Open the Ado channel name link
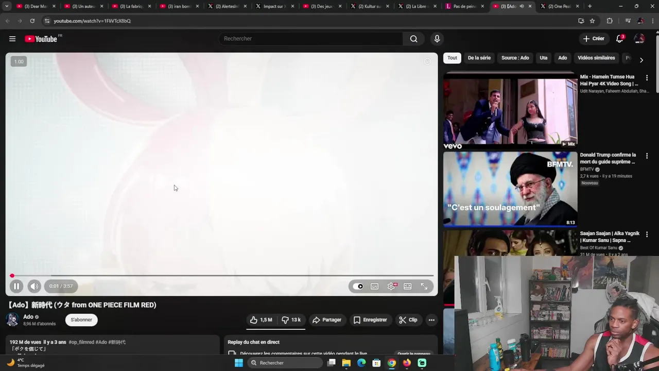The width and height of the screenshot is (659, 371). pyautogui.click(x=28, y=317)
